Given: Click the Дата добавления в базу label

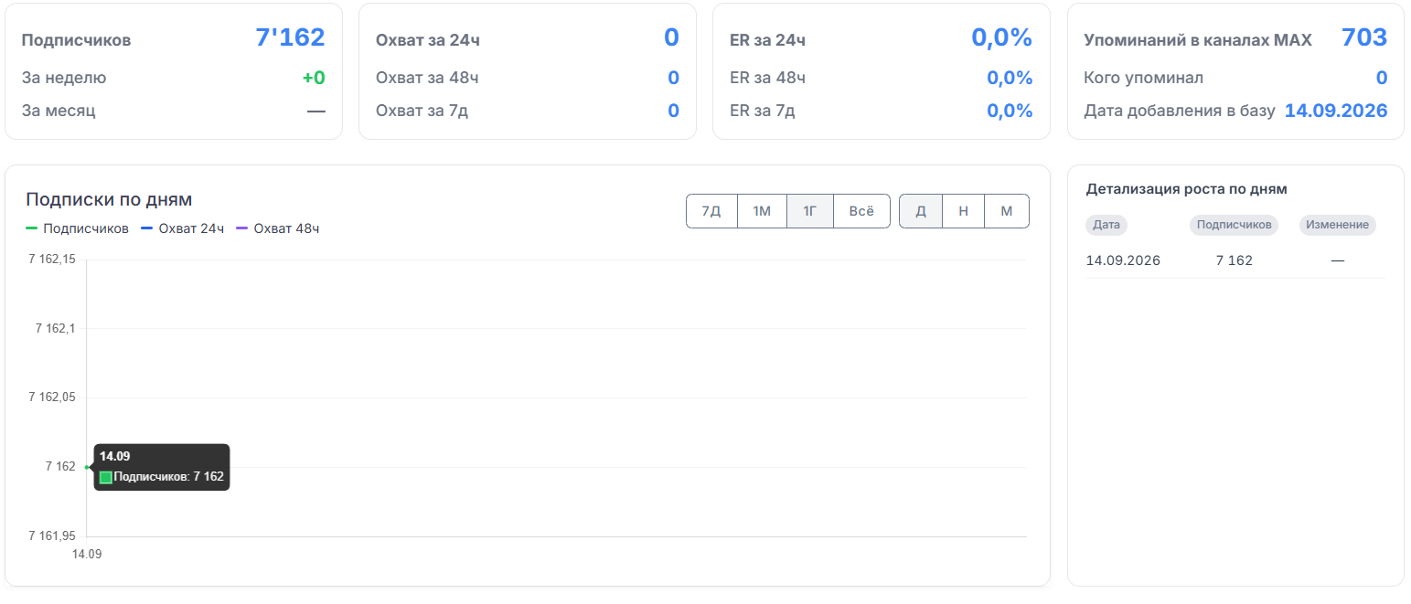Looking at the screenshot, I should 1180,111.
